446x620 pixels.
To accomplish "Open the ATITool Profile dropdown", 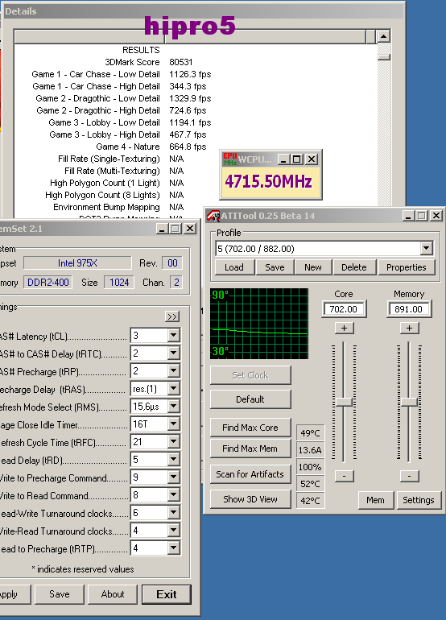I will [x=426, y=249].
